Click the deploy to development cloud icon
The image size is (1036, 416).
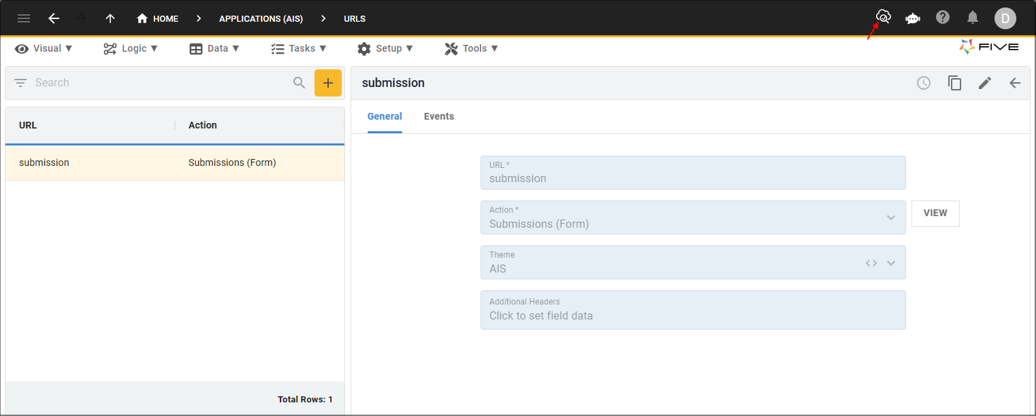[883, 17]
